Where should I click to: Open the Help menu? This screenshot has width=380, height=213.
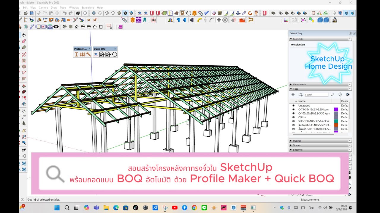pyautogui.click(x=100, y=7)
